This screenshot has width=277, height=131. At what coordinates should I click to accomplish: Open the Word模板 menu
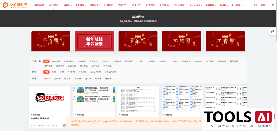pyautogui.click(x=180, y=5)
